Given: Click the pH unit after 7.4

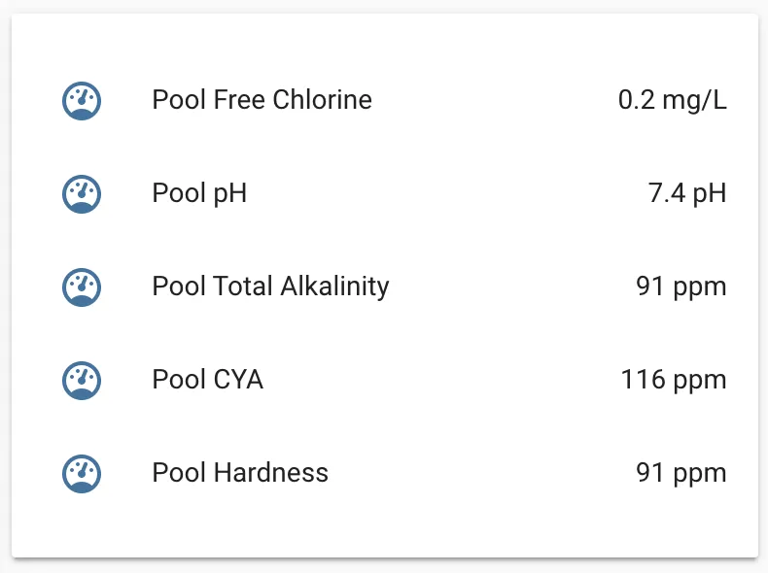Looking at the screenshot, I should pos(710,193).
